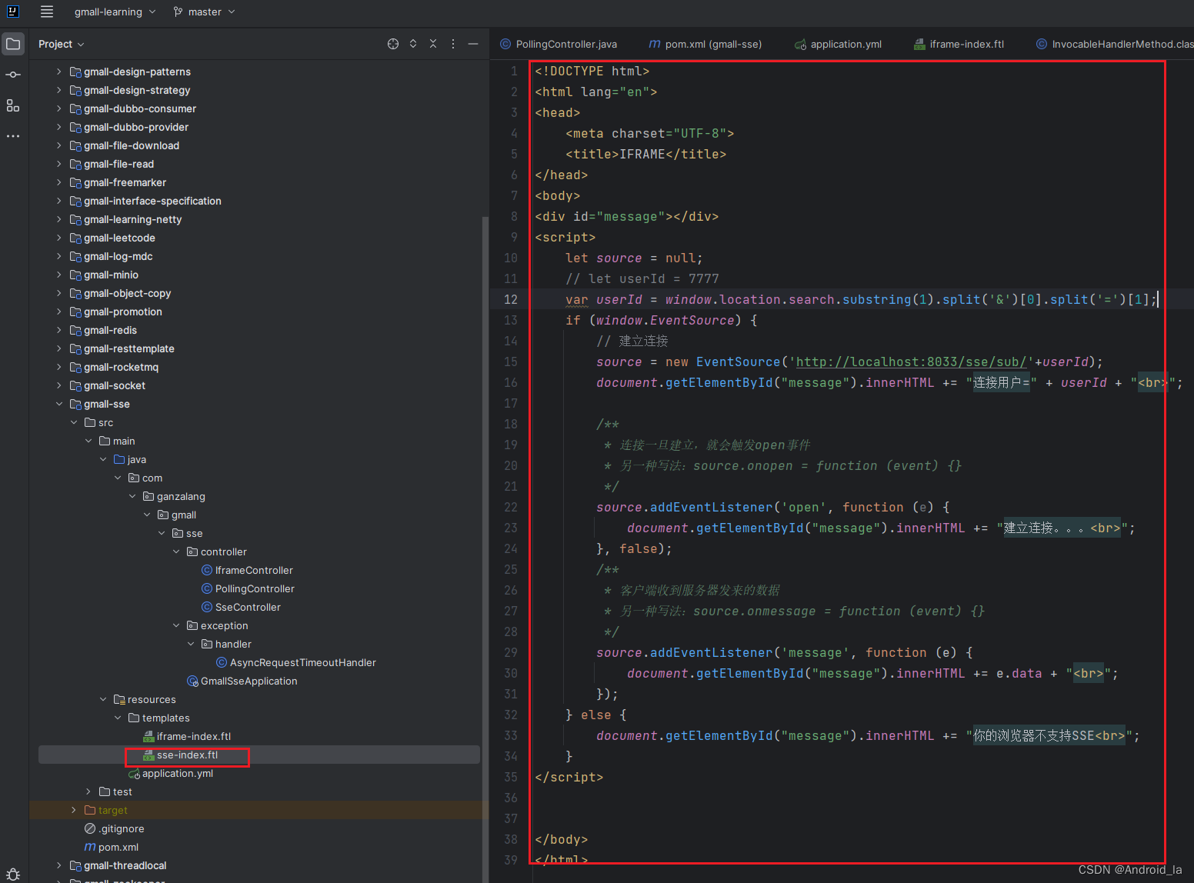
Task: Place cursor on '<title>IFRAME</title>' line
Action: pyautogui.click(x=645, y=154)
